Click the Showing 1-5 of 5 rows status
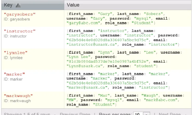192x115 pixels. coord(27,114)
